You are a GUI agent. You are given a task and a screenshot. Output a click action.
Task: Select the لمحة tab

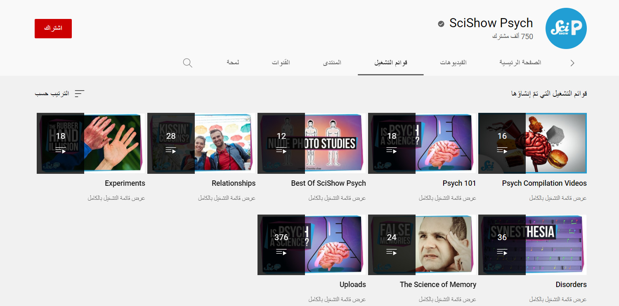[x=233, y=63]
